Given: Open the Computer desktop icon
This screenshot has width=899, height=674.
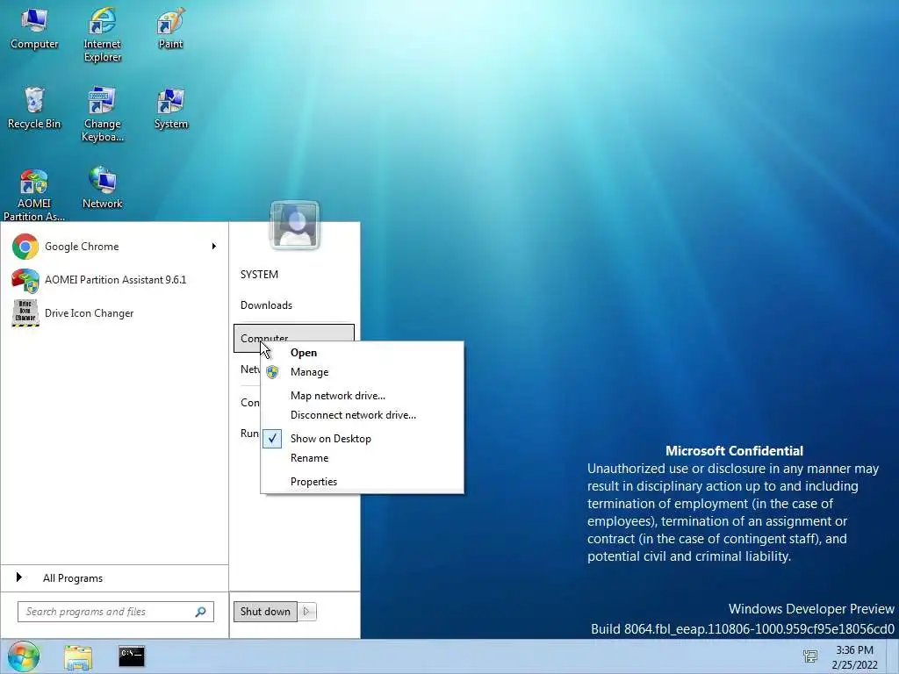Looking at the screenshot, I should click(34, 29).
